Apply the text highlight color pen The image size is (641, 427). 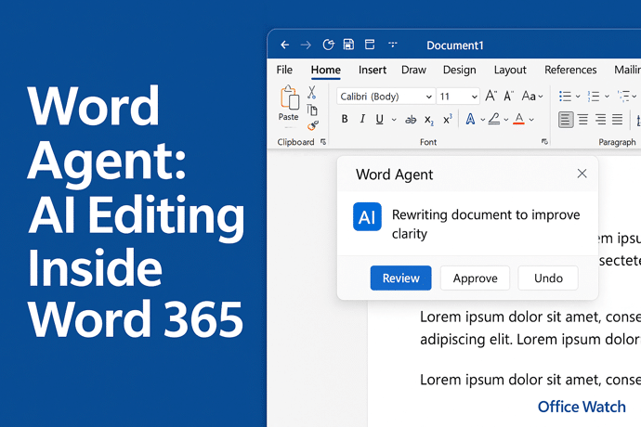494,119
